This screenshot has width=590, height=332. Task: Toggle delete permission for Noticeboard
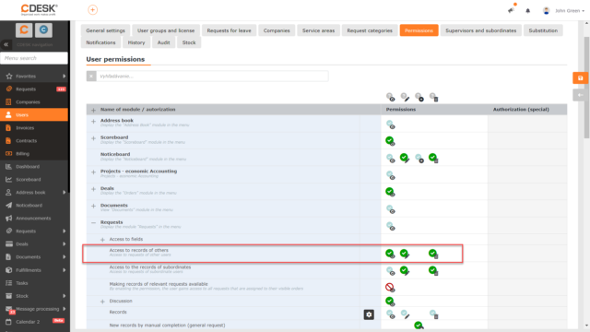tap(433, 158)
